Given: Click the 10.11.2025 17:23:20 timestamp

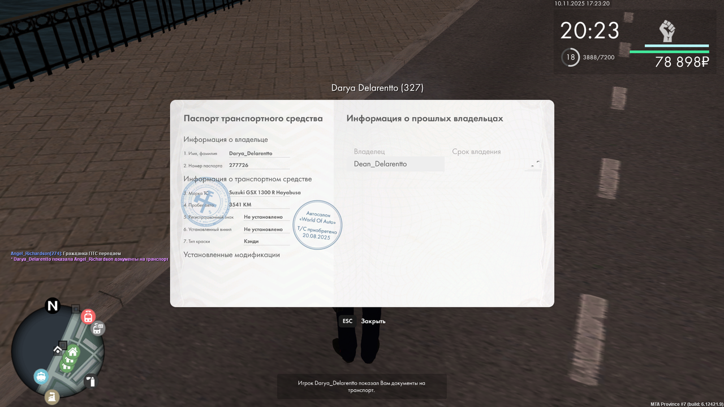Looking at the screenshot, I should (x=582, y=3).
